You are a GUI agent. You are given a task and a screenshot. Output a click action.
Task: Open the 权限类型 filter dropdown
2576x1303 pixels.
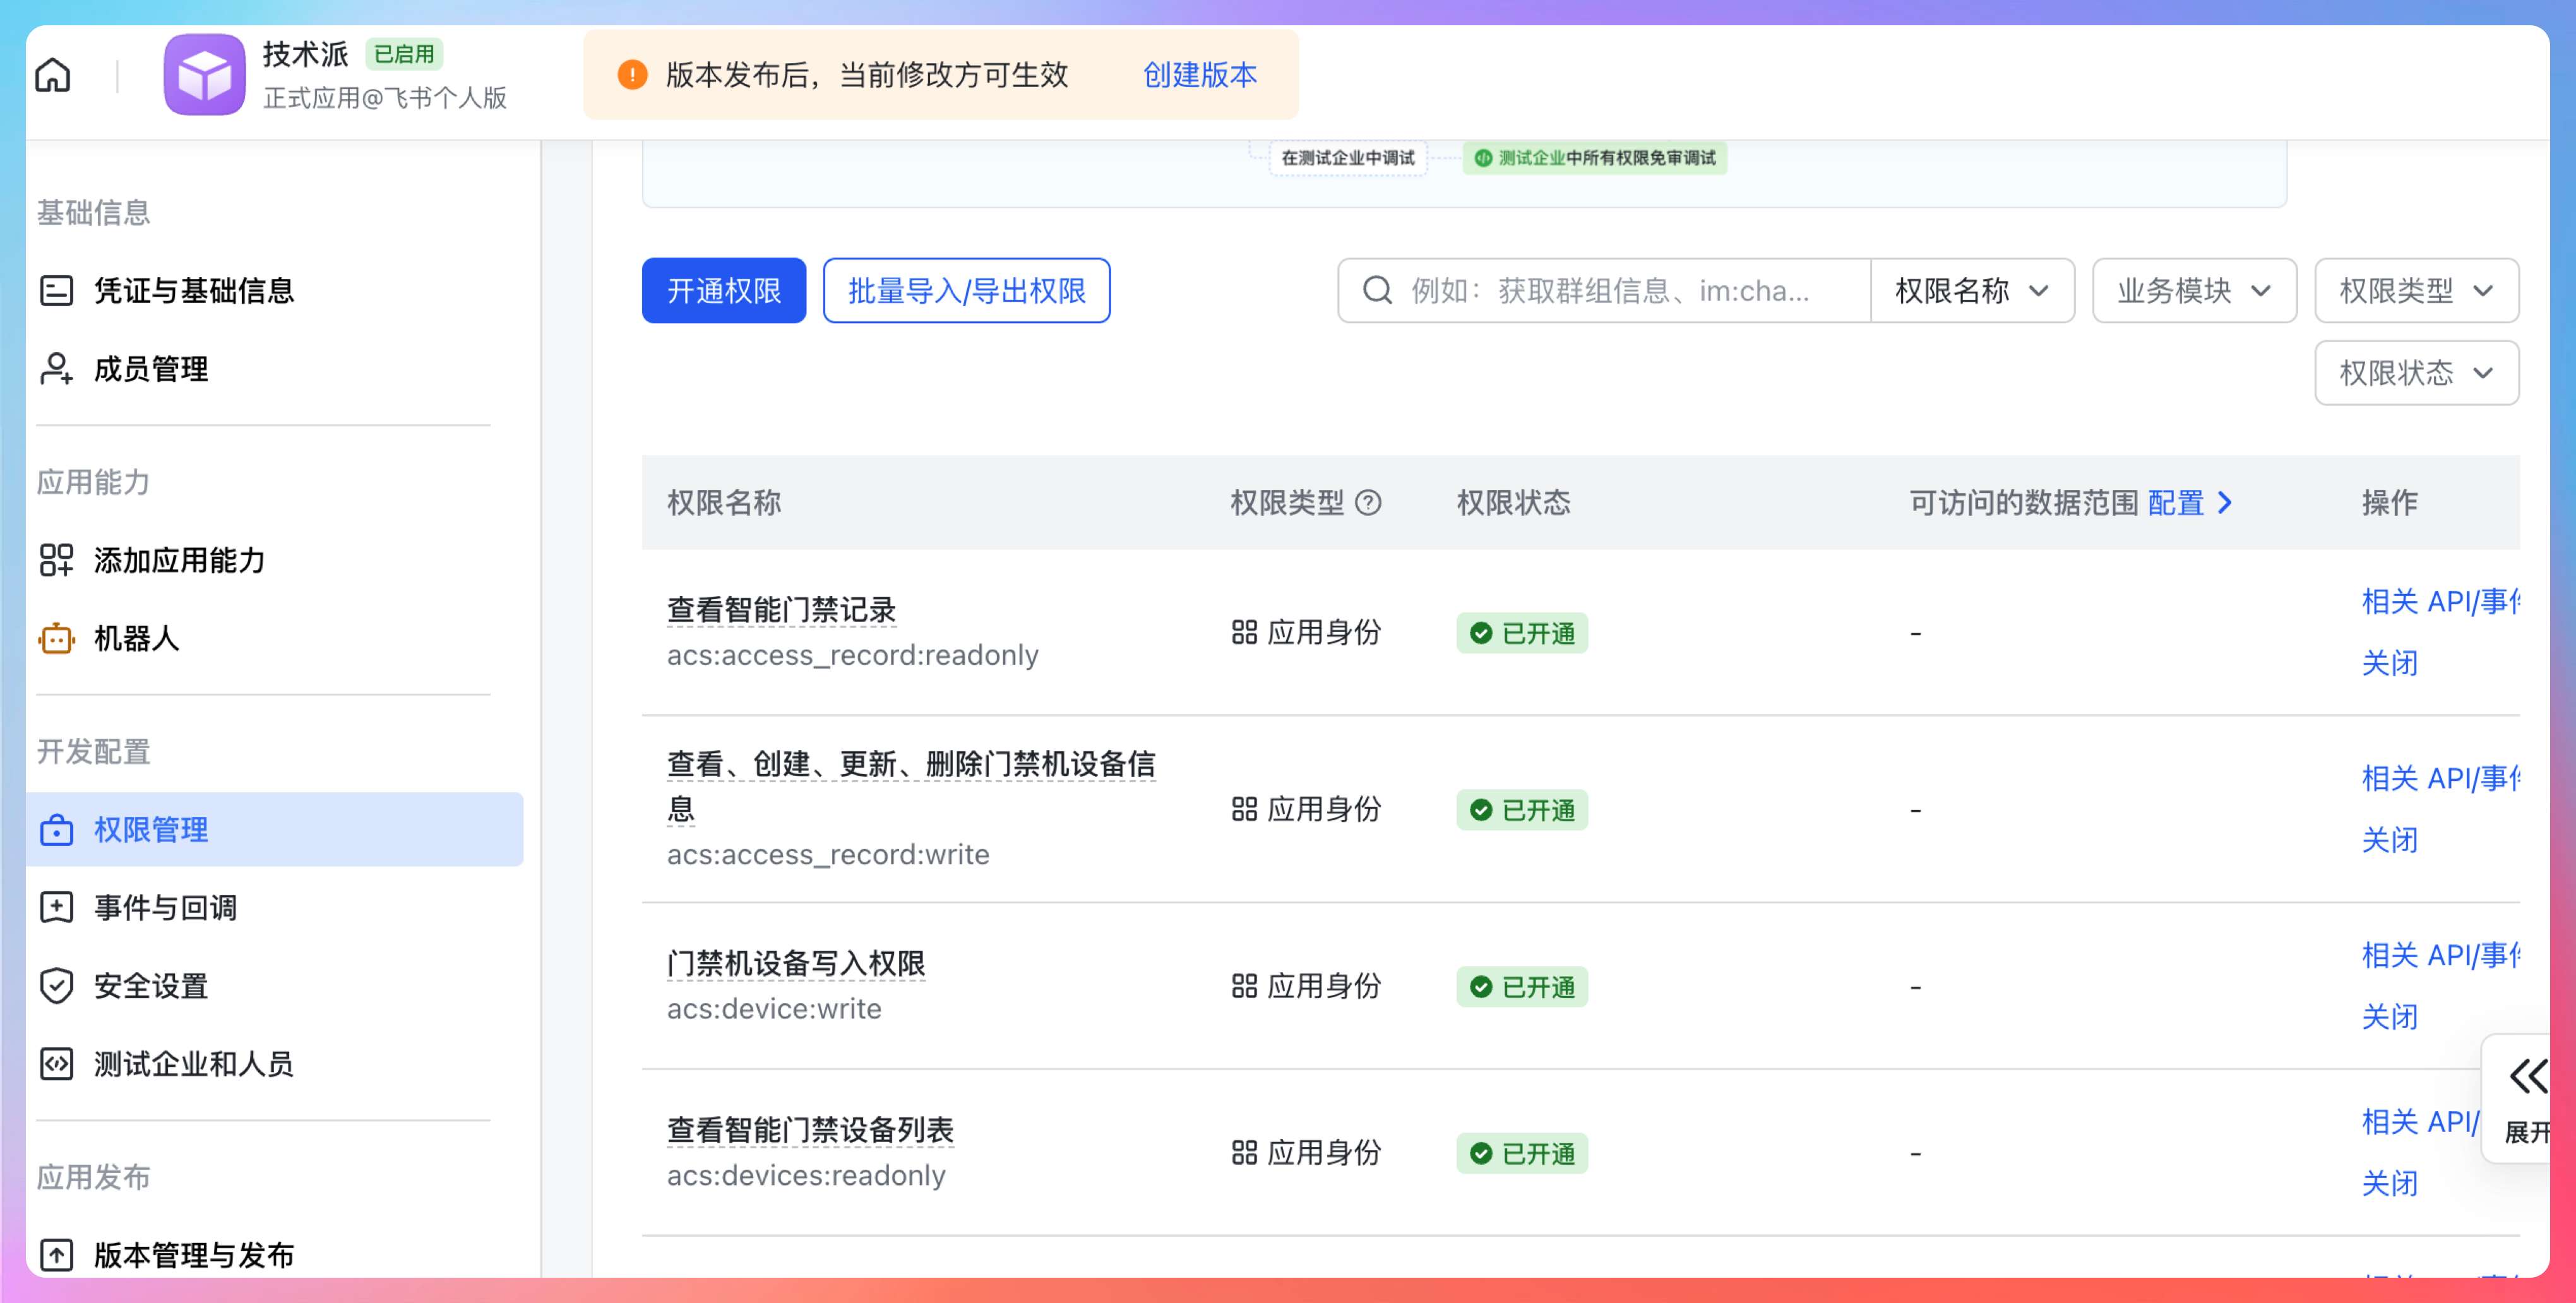tap(2416, 291)
